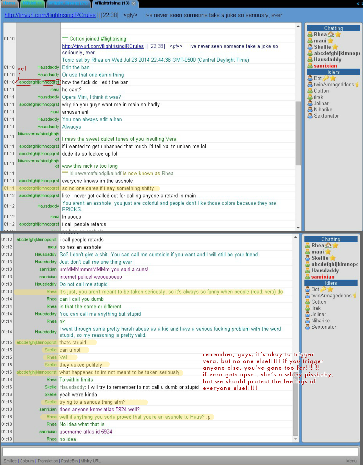Click Rhea's avatar icon in the lower user list
This screenshot has height=465, width=363.
point(307,245)
